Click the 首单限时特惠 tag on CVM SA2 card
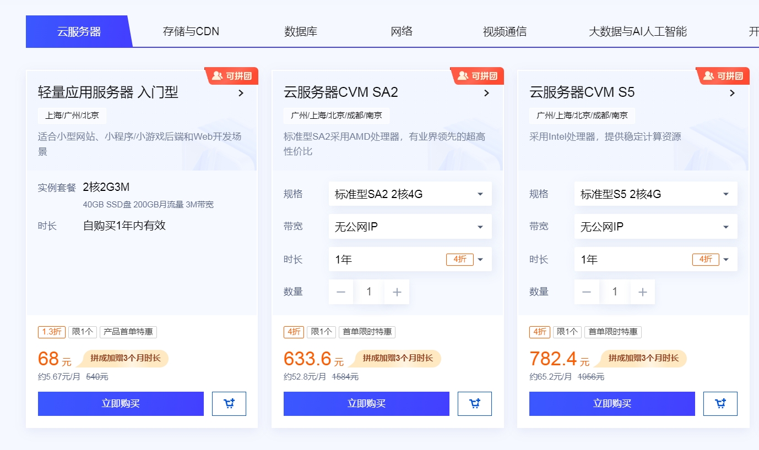 click(367, 332)
